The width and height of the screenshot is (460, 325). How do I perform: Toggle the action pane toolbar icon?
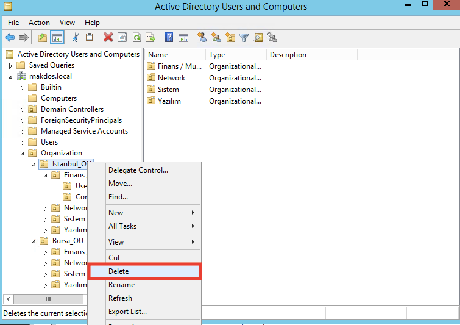coord(183,38)
